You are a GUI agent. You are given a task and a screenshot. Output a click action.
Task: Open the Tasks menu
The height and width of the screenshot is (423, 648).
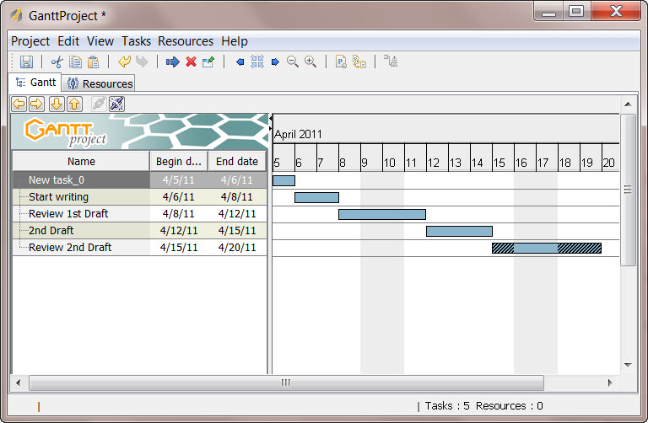[136, 40]
